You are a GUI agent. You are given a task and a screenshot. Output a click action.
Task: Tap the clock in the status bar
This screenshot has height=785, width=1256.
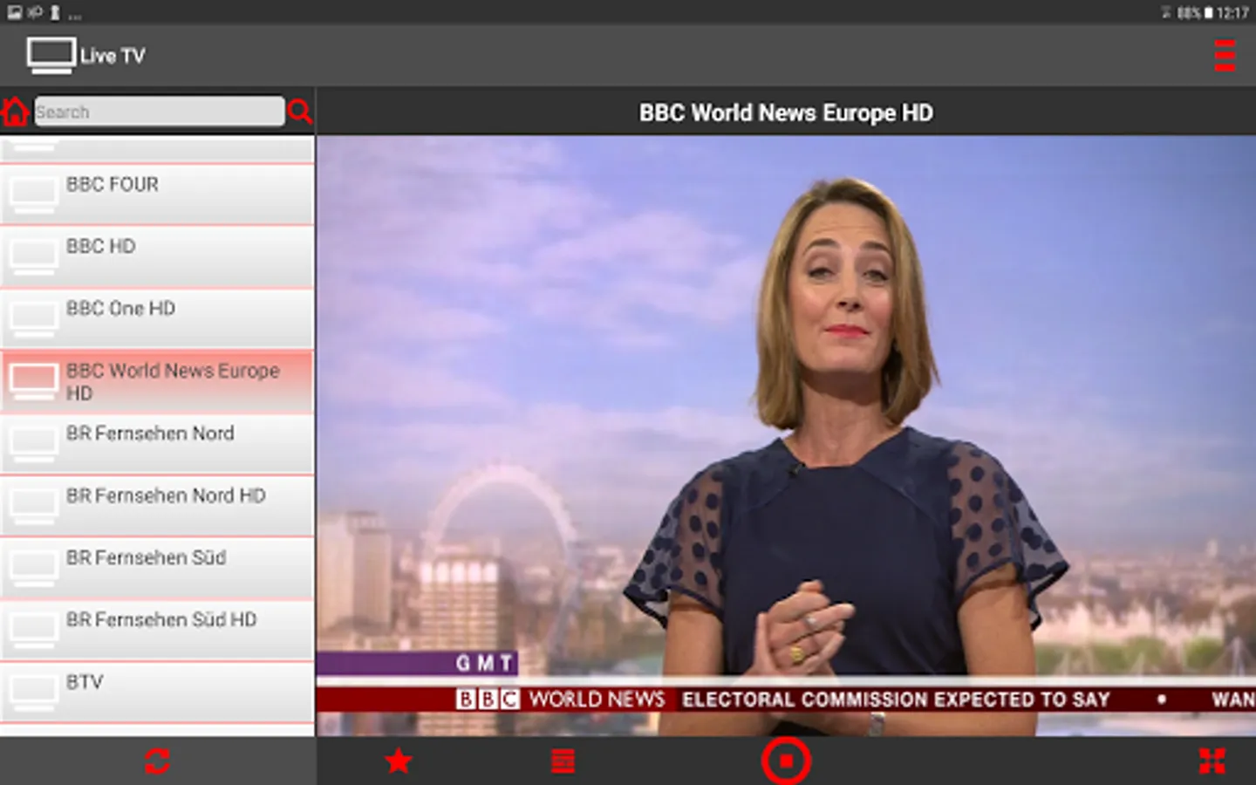(1233, 12)
